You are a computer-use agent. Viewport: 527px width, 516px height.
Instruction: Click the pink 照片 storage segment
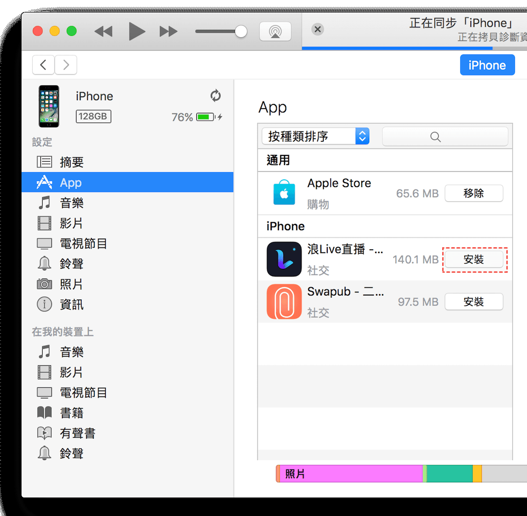click(x=351, y=474)
